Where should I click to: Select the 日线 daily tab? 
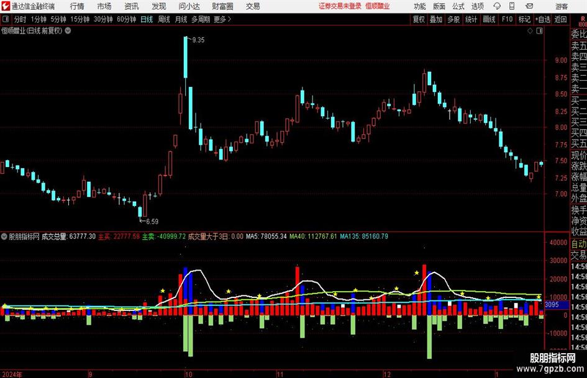(x=147, y=19)
